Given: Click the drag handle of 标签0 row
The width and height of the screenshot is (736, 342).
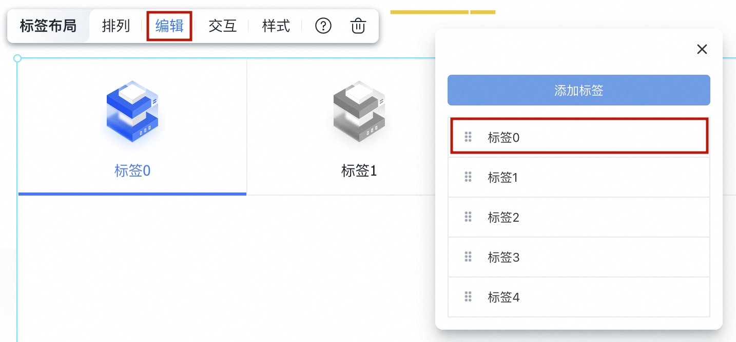Looking at the screenshot, I should pos(468,137).
